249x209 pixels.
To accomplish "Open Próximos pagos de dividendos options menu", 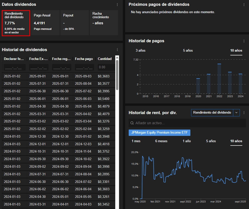I will (x=244, y=5).
